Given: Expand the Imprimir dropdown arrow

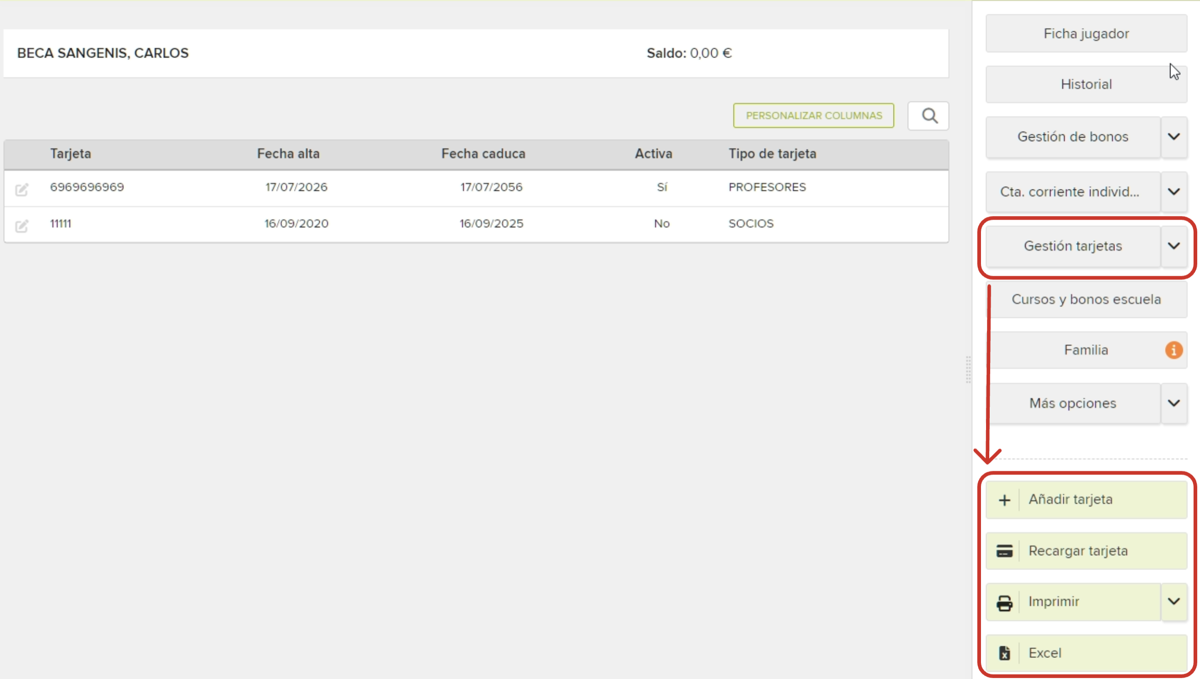Looking at the screenshot, I should 1174,602.
